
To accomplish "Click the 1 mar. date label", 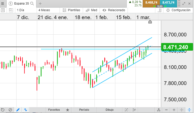I will click(x=143, y=17).
